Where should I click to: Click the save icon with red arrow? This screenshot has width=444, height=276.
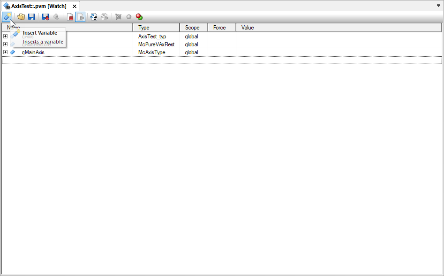point(45,17)
